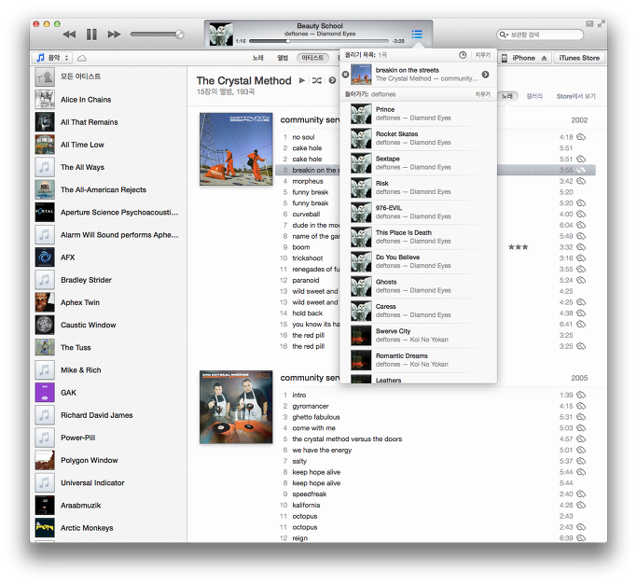Select Polygon Window artist
This screenshot has height=584, width=637.
pyautogui.click(x=110, y=461)
